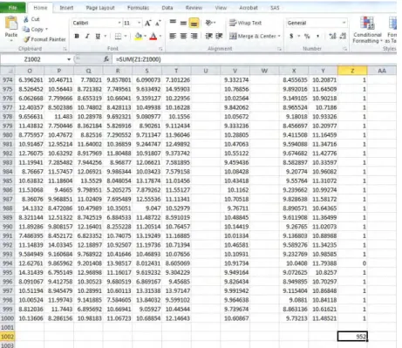Open the font size dropdown
Image resolution: width=402 pixels, height=348 pixels.
[x=140, y=23]
